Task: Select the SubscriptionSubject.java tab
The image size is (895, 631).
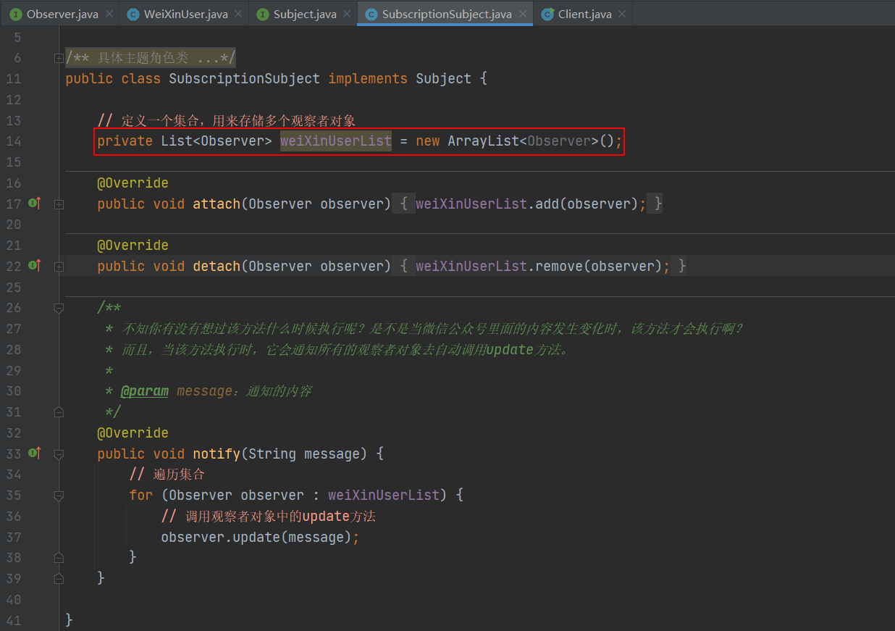Action: coord(445,14)
